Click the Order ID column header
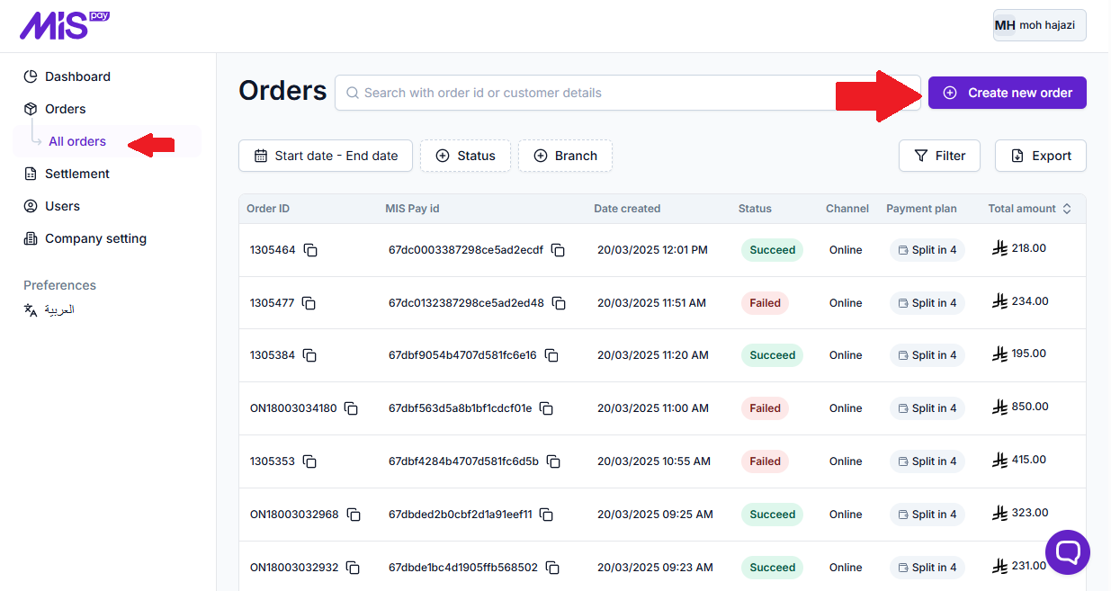Viewport: 1111px width, 591px height. [x=268, y=209]
